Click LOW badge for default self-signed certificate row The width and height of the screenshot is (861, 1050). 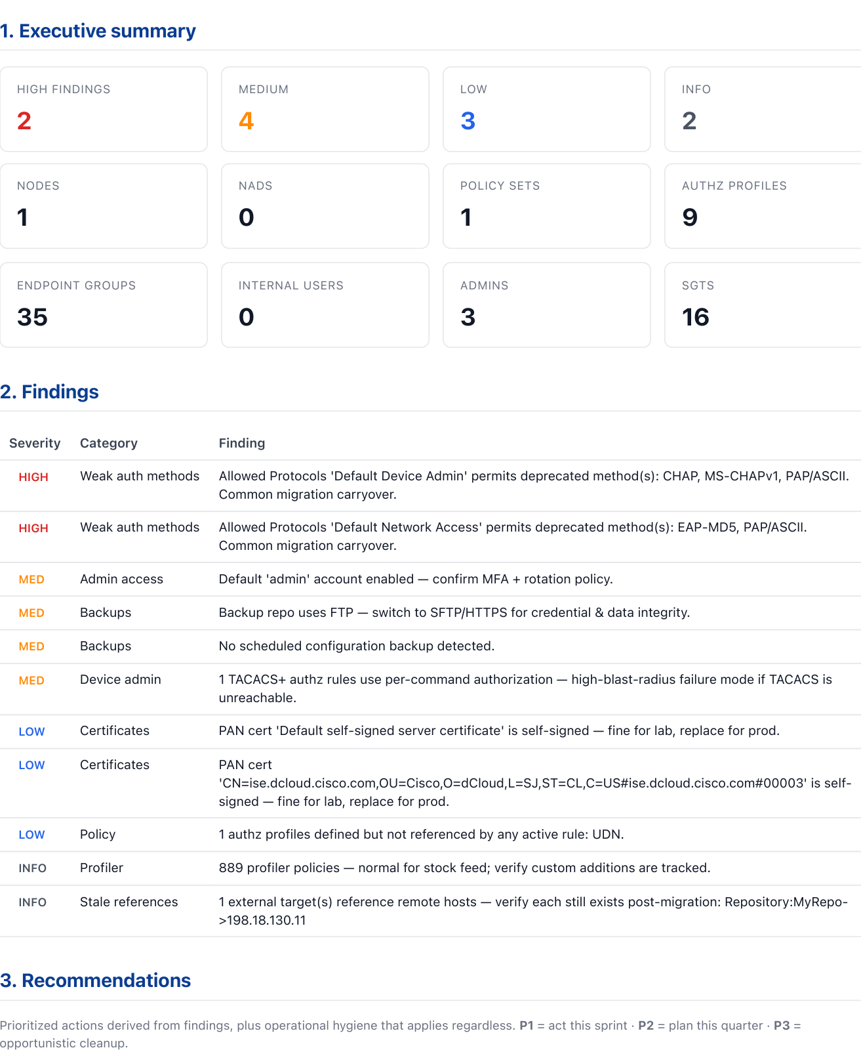[31, 732]
